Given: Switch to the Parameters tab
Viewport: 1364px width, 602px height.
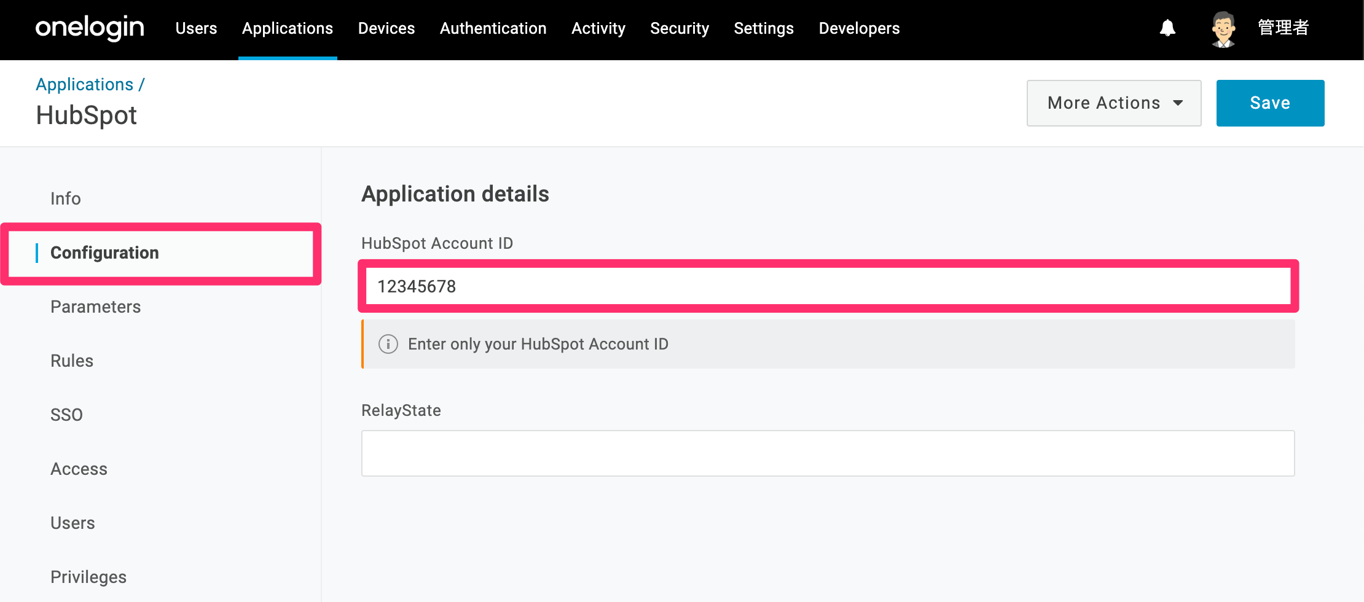Looking at the screenshot, I should (96, 307).
